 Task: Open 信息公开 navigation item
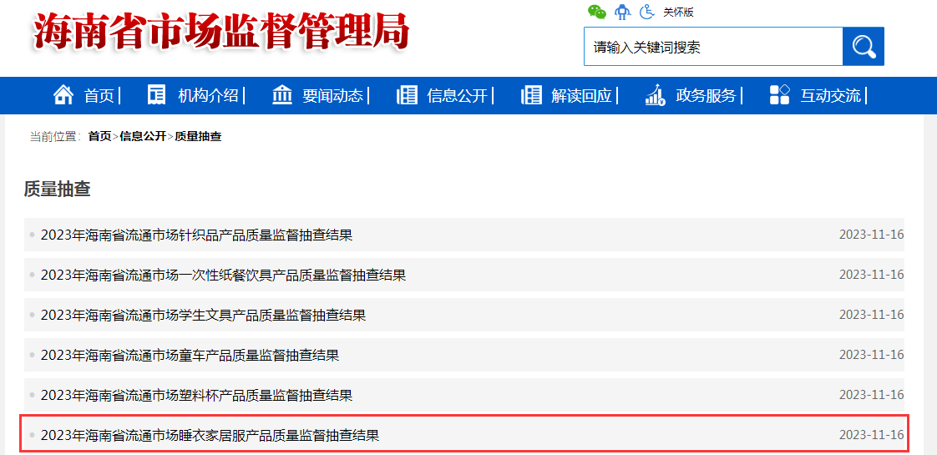click(457, 95)
